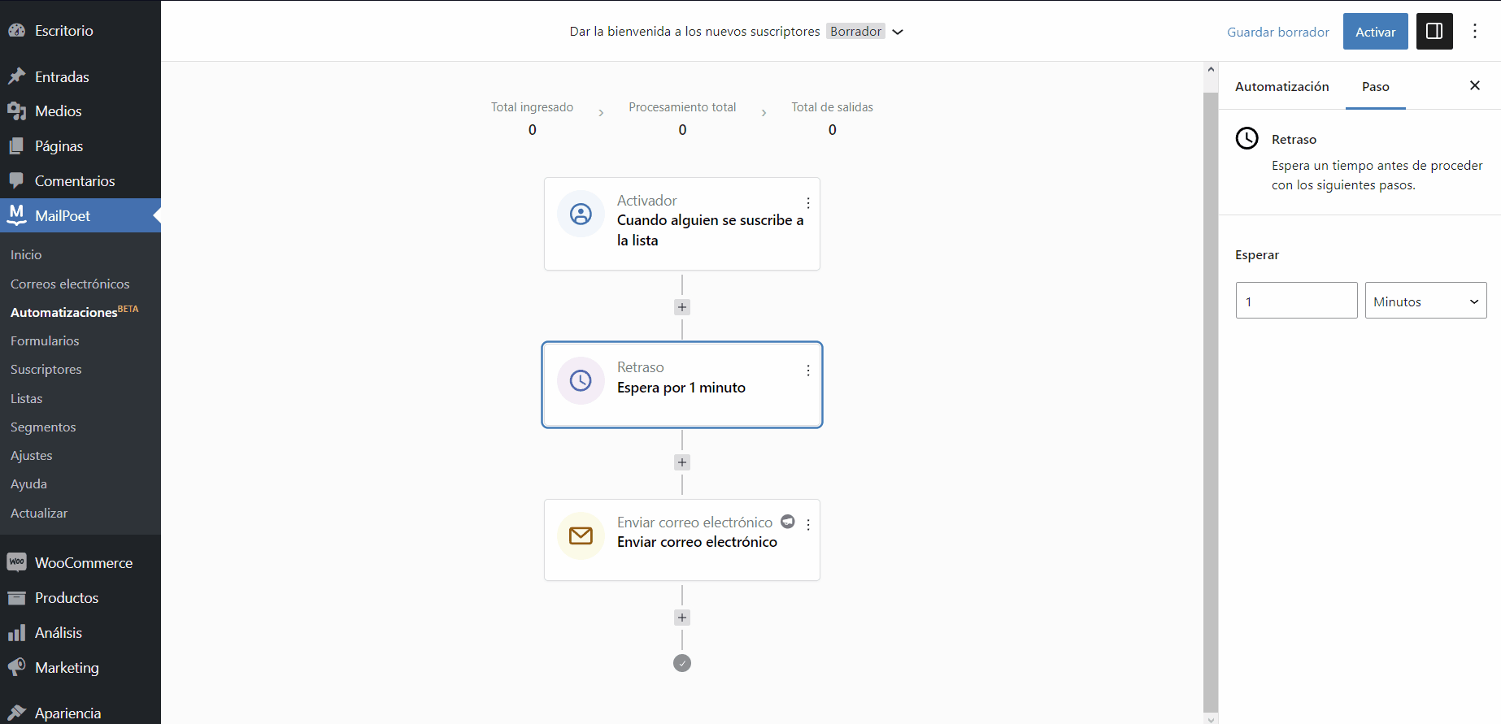Switch to the Automatización tab
Image resolution: width=1501 pixels, height=724 pixels.
point(1281,86)
